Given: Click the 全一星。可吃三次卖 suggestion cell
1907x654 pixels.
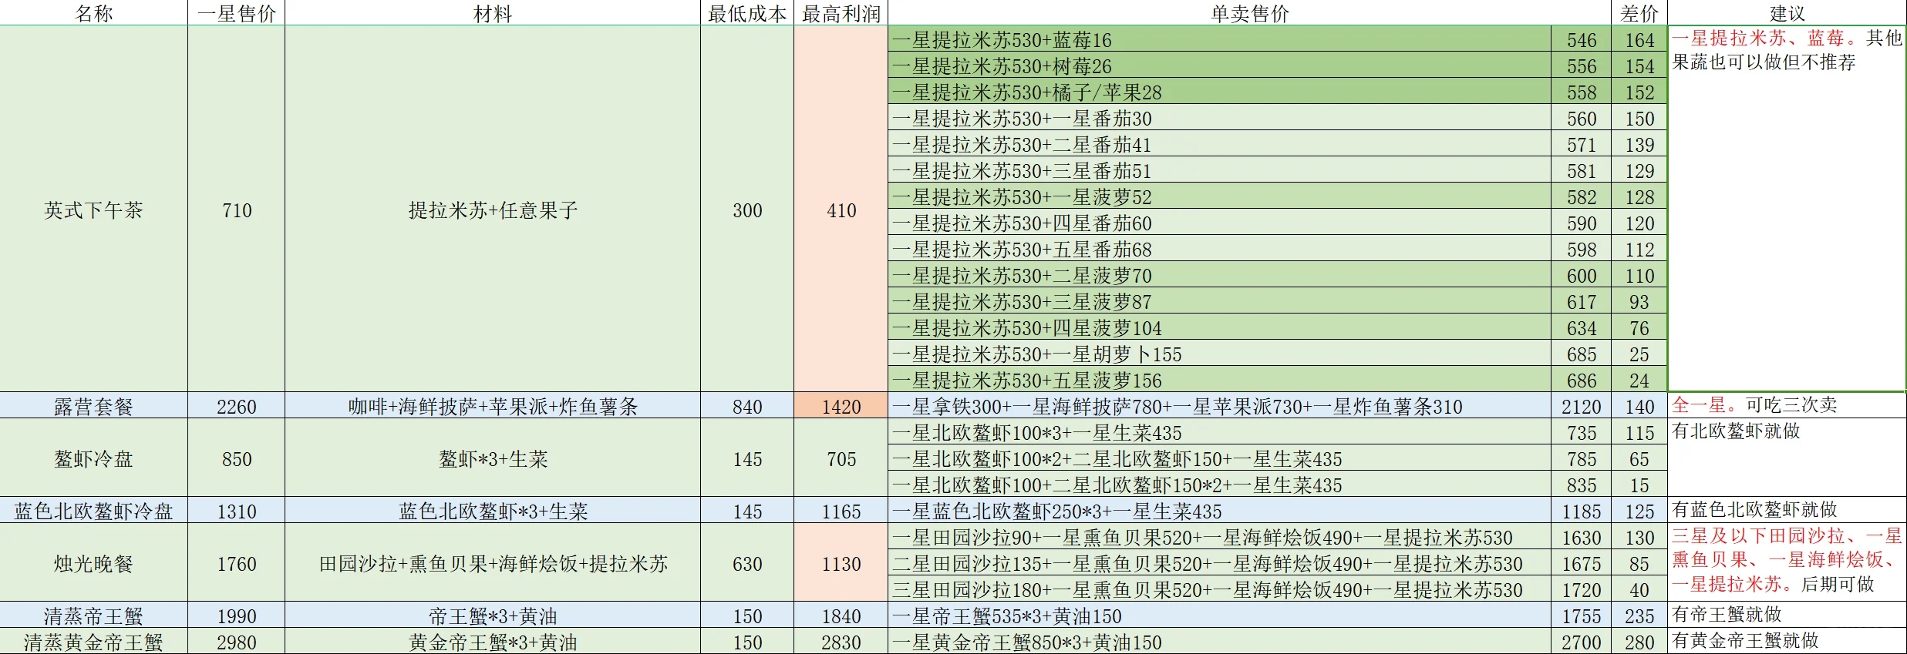Looking at the screenshot, I should coord(1787,405).
